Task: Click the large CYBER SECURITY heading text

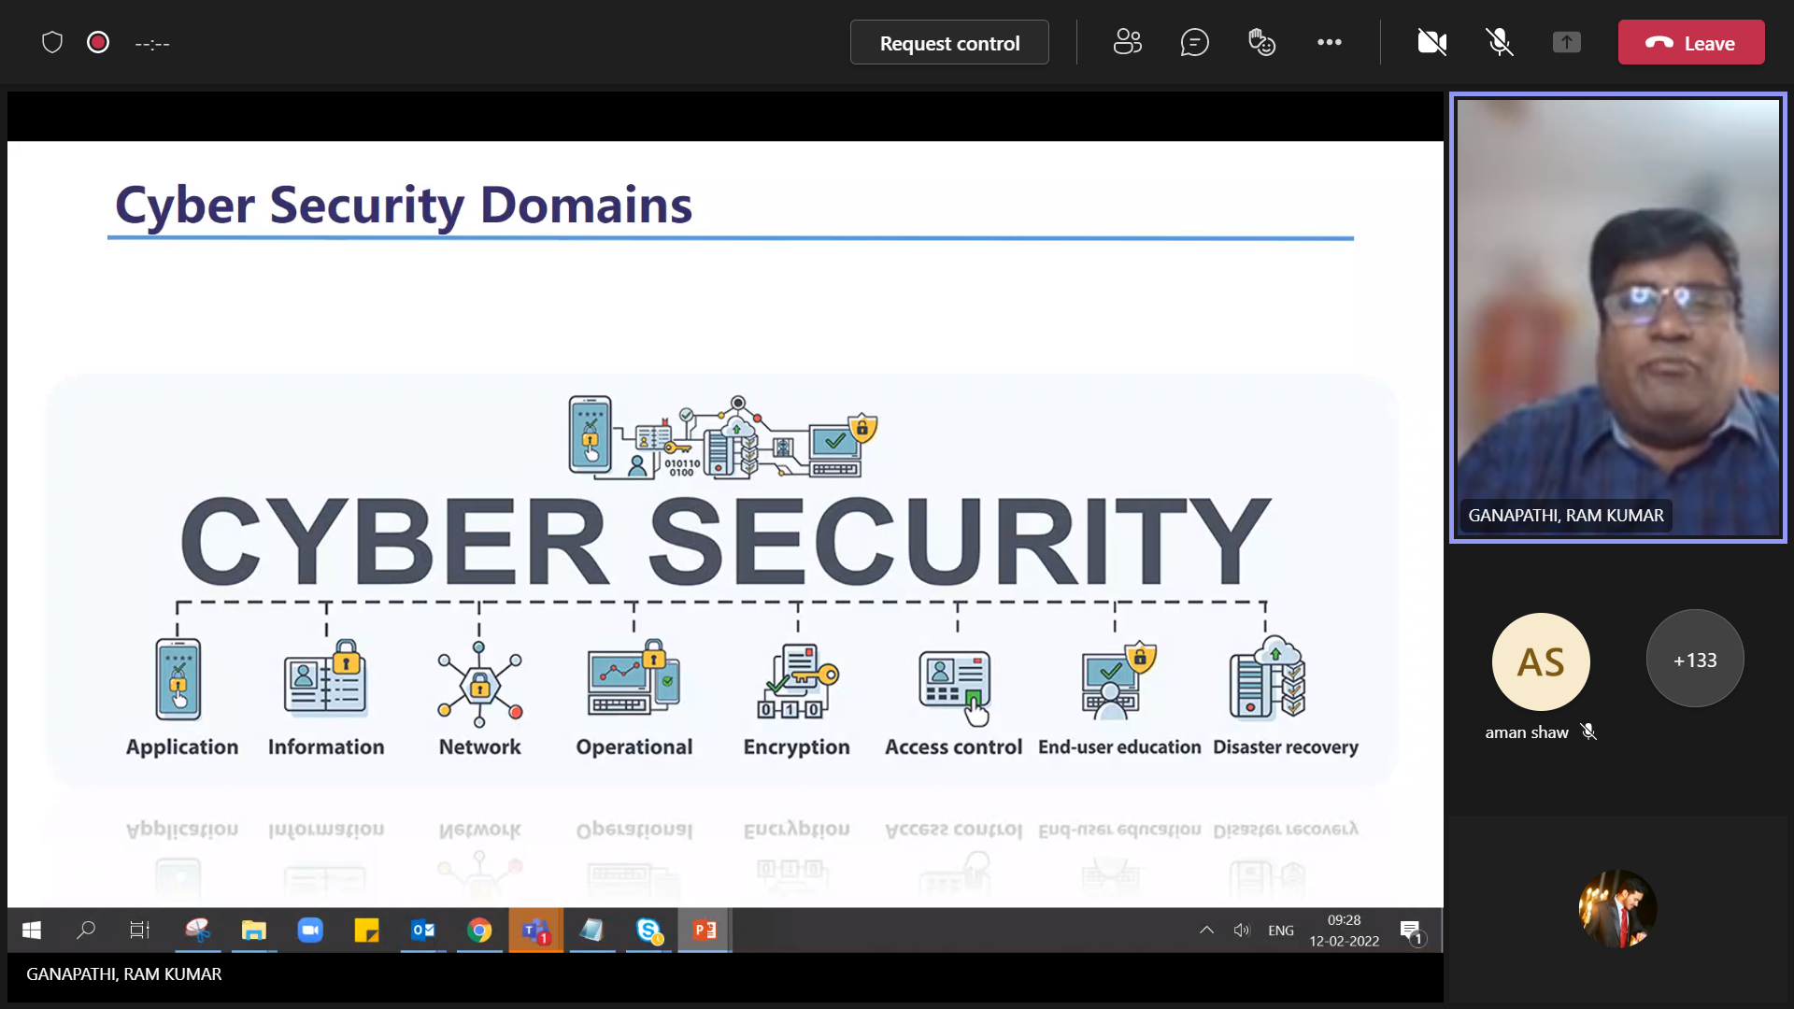Action: point(725,542)
